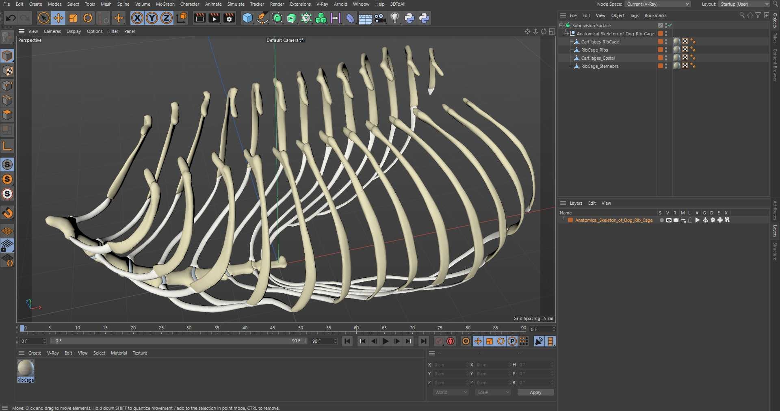
Task: Click the Apply button
Action: click(535, 392)
